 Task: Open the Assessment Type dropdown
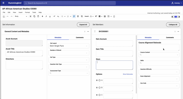(x=69, y=73)
